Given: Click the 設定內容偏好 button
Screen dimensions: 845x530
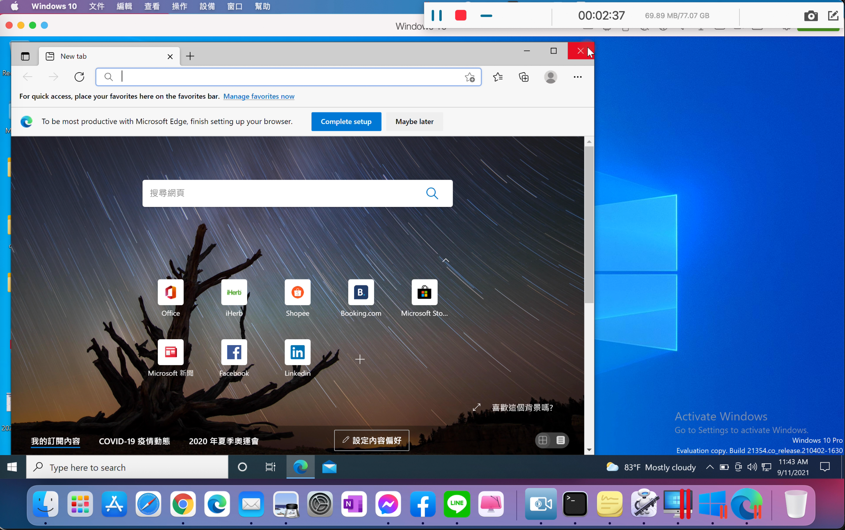Looking at the screenshot, I should (x=372, y=440).
